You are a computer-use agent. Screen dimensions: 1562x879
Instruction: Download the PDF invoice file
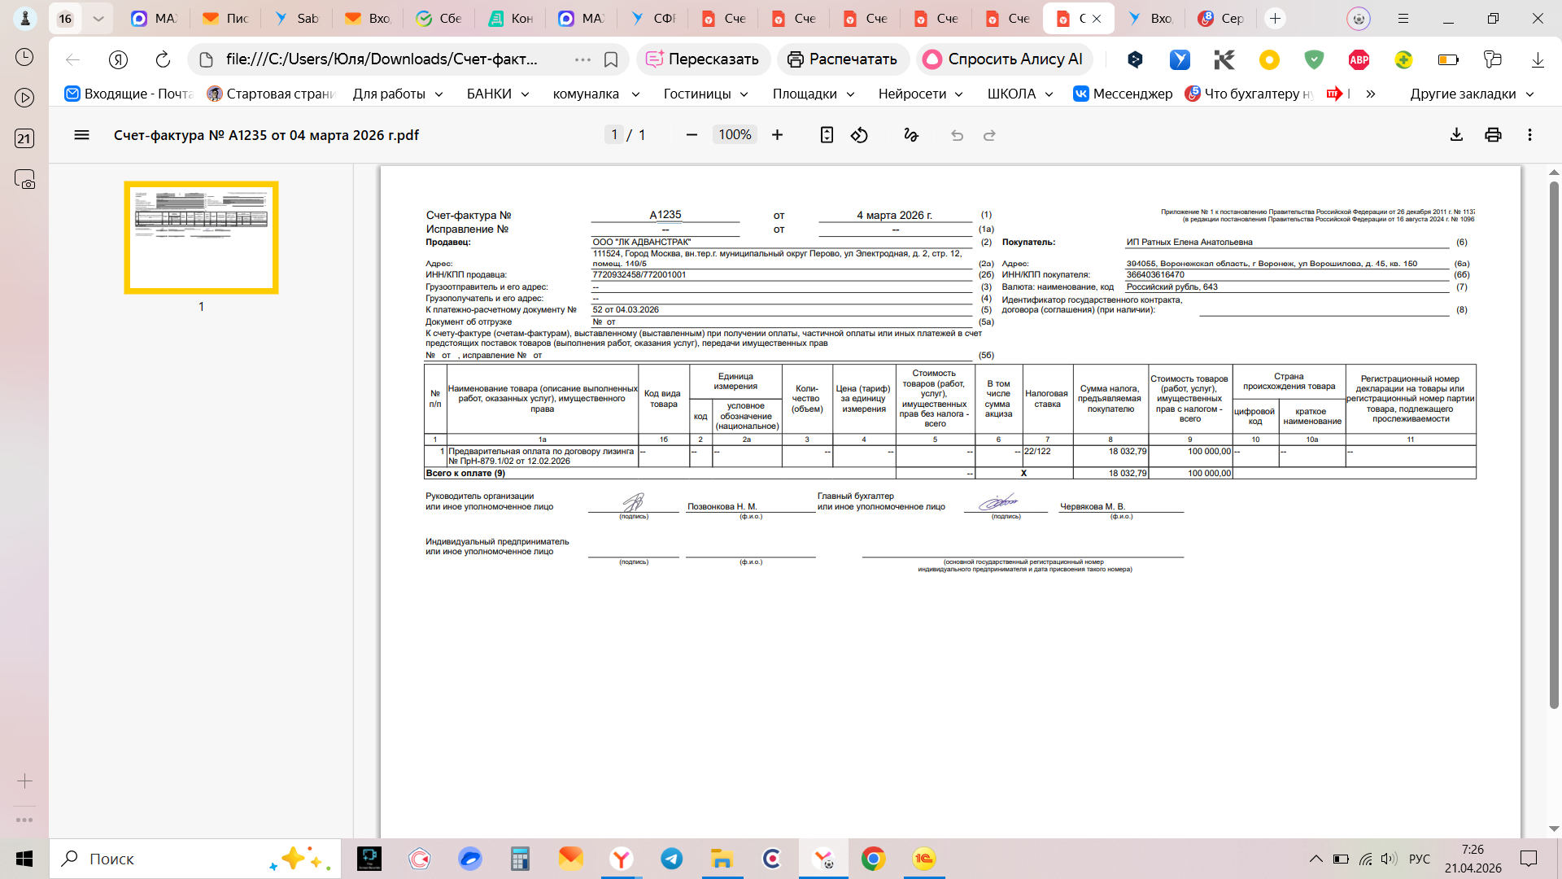[1456, 135]
